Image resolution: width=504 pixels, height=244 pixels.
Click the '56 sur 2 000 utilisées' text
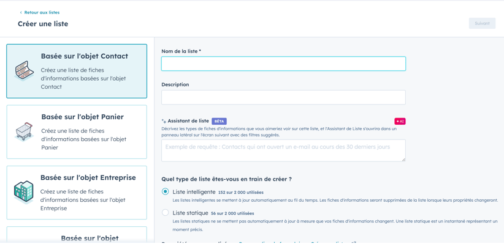click(232, 213)
